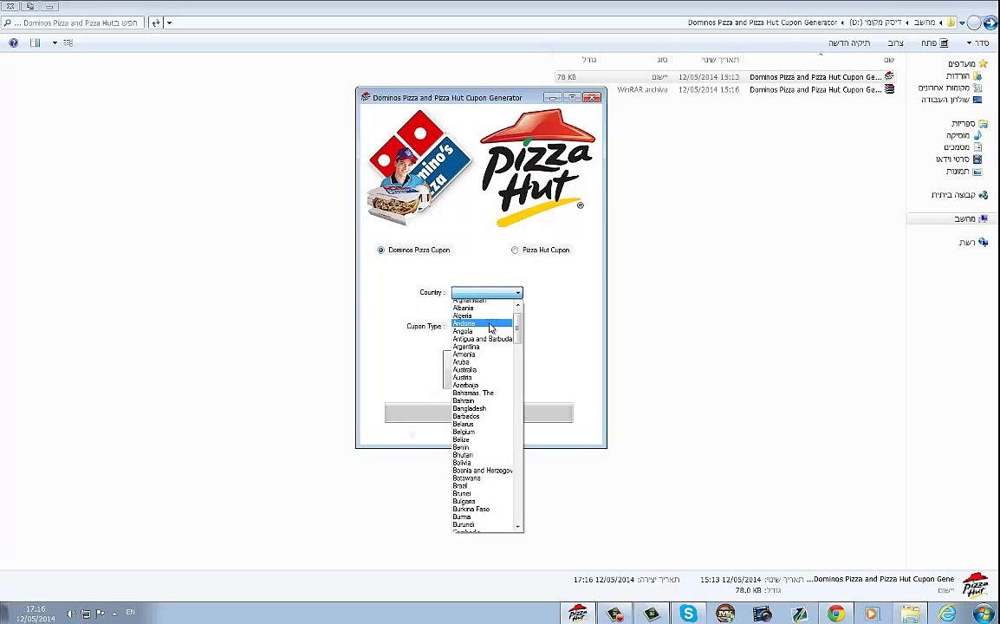This screenshot has width=1000, height=624.
Task: Choose Argentina from the country list
Action: (482, 347)
